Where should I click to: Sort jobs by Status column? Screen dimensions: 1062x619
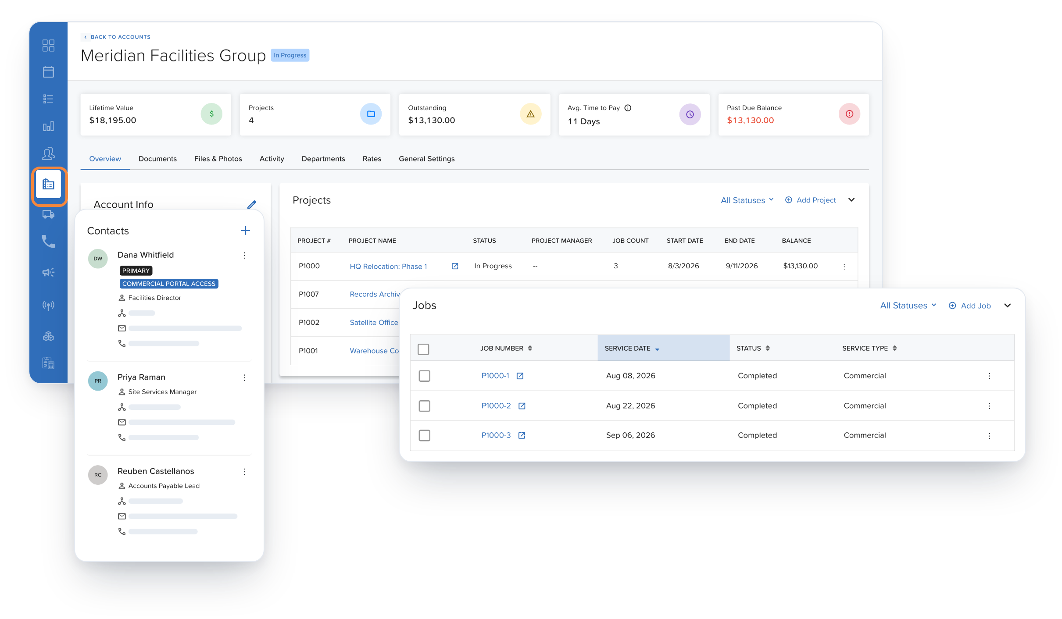[753, 348]
